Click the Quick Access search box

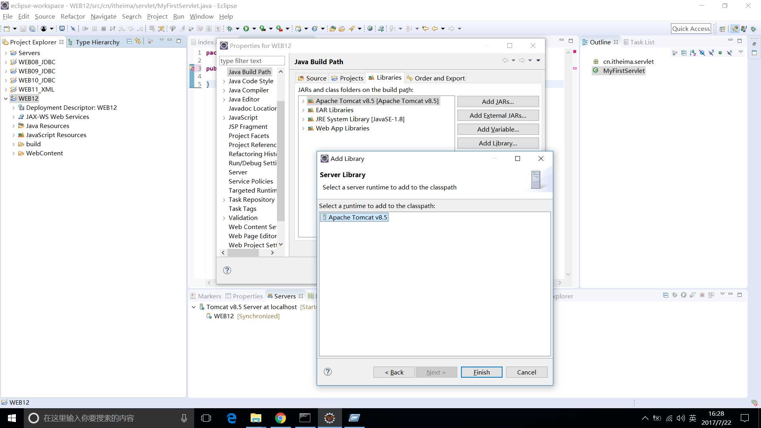[691, 29]
